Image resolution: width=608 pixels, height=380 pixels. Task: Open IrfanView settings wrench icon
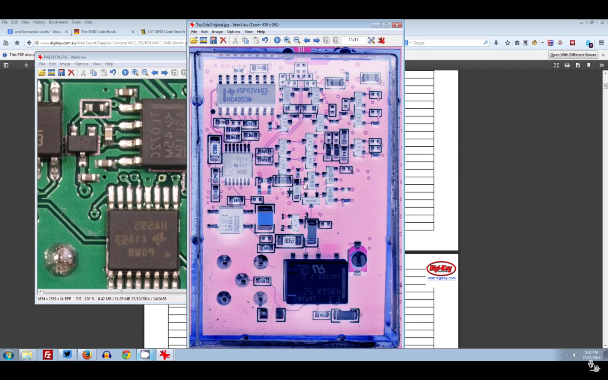click(x=371, y=40)
